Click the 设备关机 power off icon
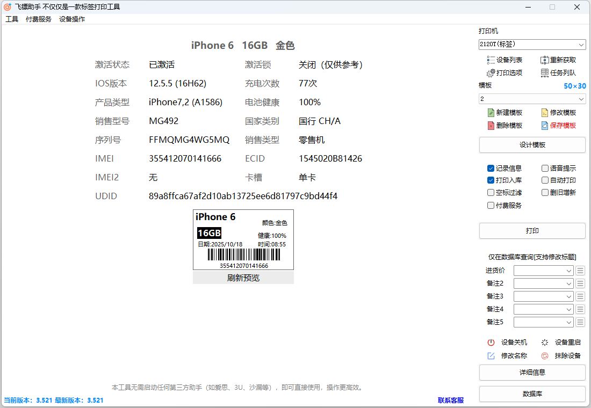 (491, 343)
